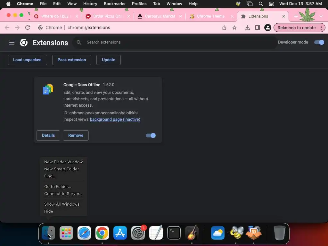Choose Hide in Finder dock menu
Viewport: 328px width, 246px height.
tap(63, 211)
